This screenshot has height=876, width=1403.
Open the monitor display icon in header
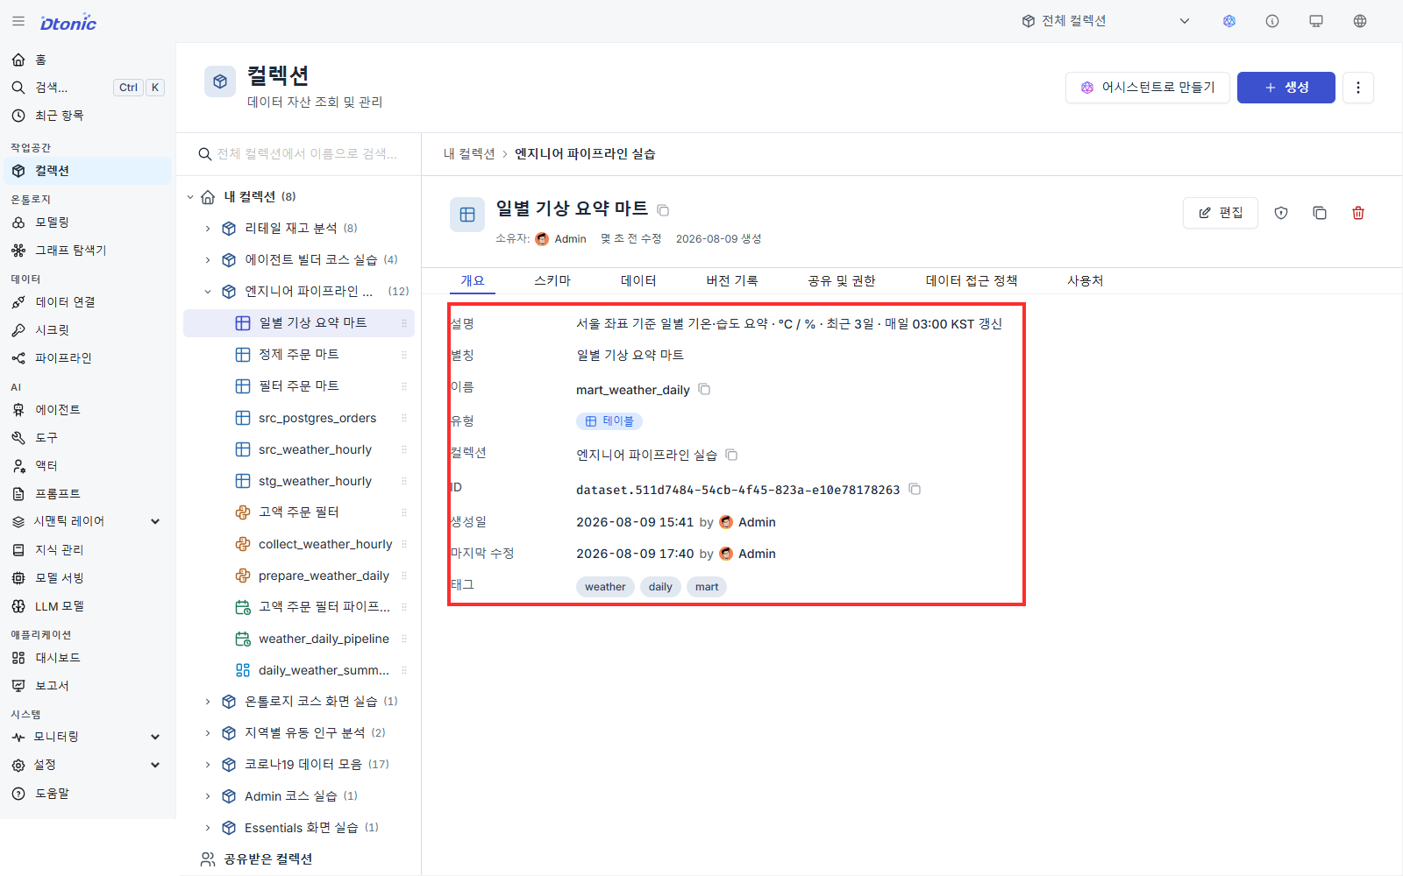(1316, 21)
